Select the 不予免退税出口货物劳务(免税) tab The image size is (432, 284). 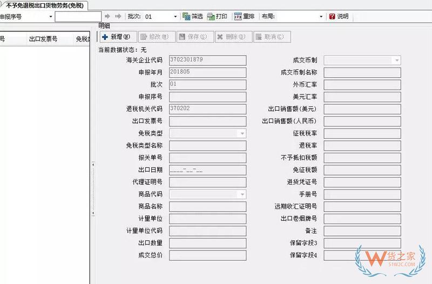pyautogui.click(x=45, y=5)
